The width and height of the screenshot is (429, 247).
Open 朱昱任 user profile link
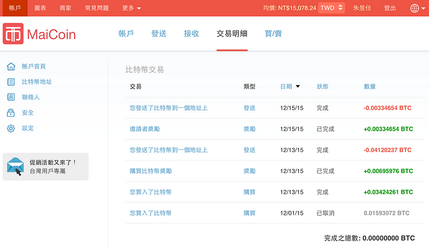[x=362, y=8]
